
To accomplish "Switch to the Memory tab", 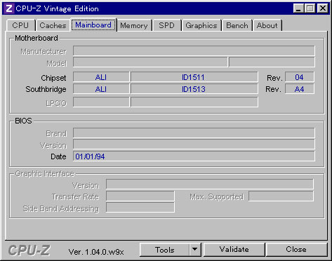I will click(x=134, y=25).
